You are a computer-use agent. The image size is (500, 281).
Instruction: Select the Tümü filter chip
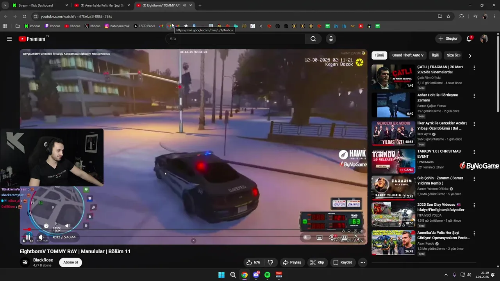[x=379, y=55]
